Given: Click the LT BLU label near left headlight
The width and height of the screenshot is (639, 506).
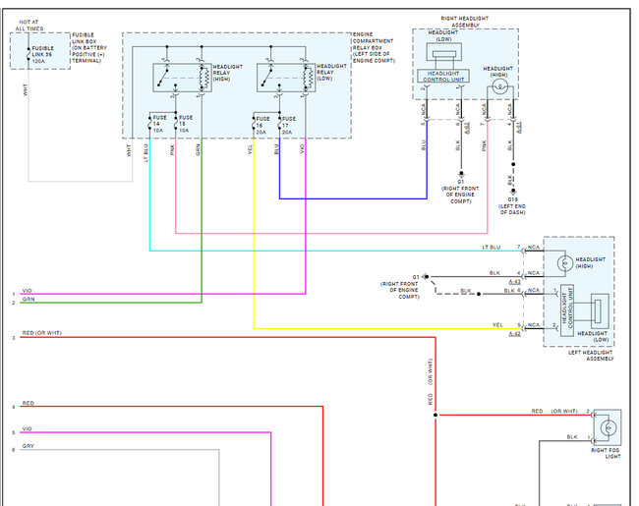Looking at the screenshot, I should (492, 248).
